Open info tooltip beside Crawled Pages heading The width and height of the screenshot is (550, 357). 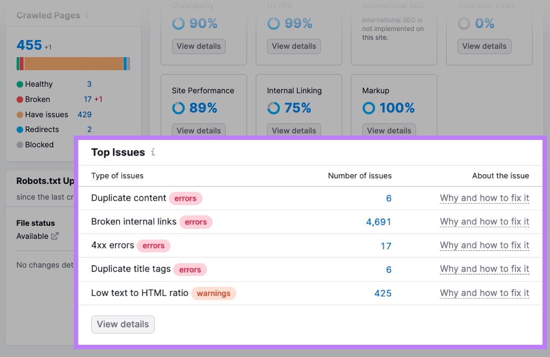pyautogui.click(x=86, y=15)
